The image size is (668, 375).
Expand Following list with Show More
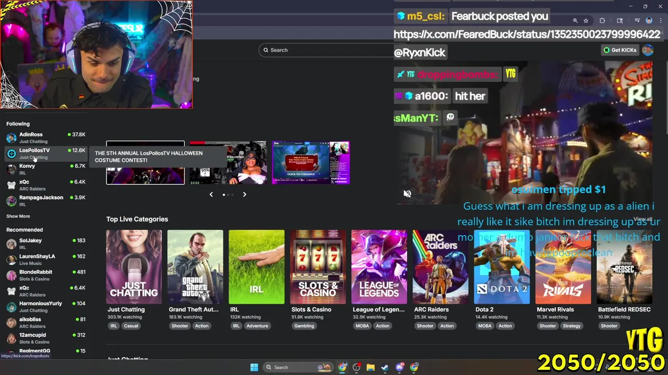point(18,216)
